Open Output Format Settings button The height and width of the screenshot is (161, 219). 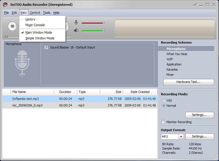pyautogui.click(x=200, y=137)
